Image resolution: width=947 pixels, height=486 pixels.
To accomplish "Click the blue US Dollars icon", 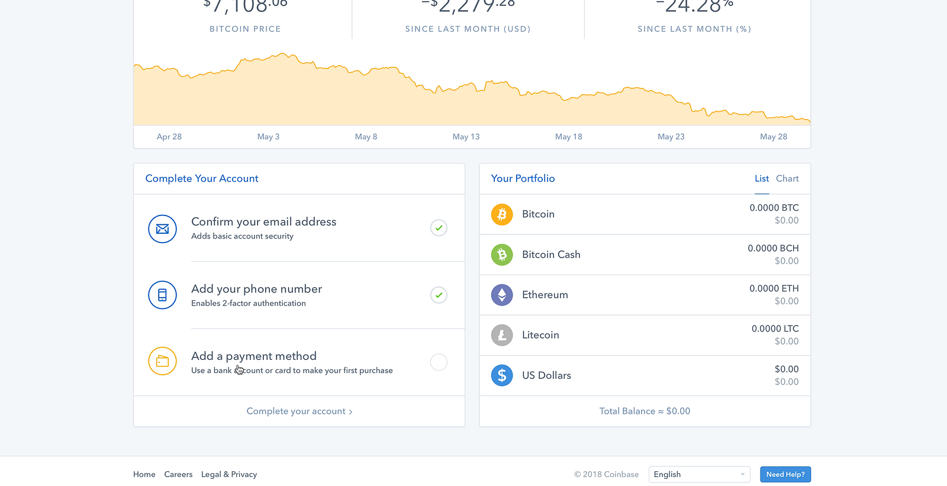I will coord(502,375).
